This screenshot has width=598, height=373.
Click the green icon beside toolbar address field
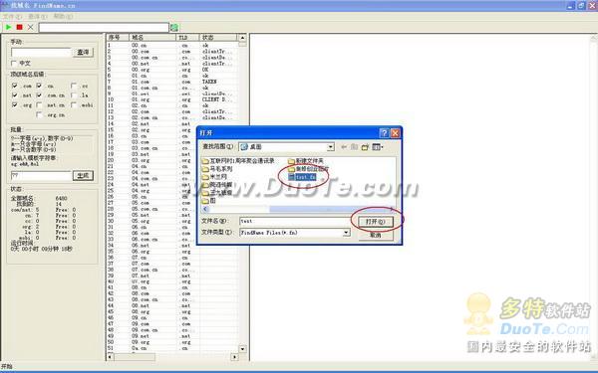point(174,28)
